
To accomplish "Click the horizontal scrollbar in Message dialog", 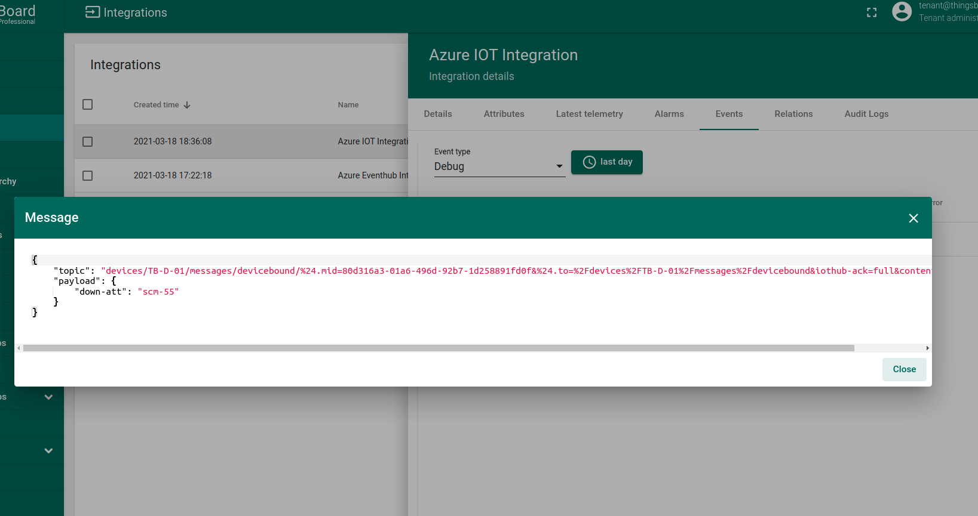I will point(439,348).
